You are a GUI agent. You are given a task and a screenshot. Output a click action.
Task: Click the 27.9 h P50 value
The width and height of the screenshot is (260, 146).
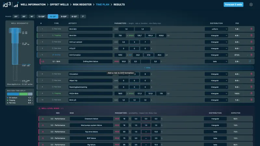point(237,55)
